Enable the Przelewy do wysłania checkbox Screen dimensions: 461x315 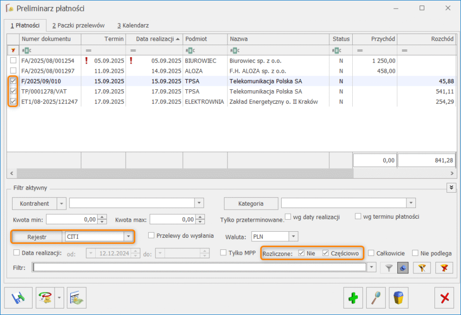tap(152, 235)
